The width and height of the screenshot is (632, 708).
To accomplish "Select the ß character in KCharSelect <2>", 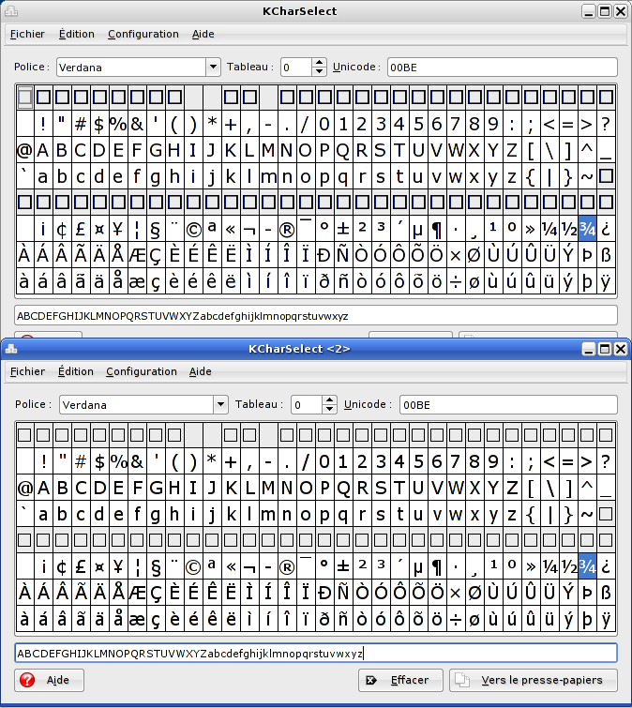I will (607, 593).
